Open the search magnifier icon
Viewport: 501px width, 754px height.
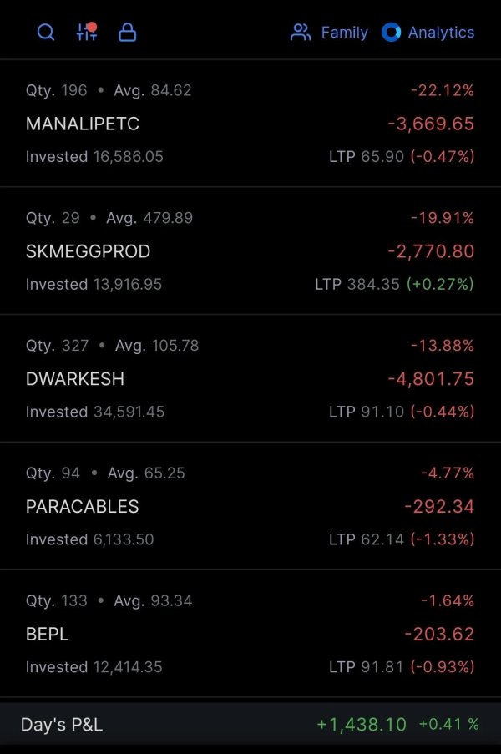pos(46,33)
